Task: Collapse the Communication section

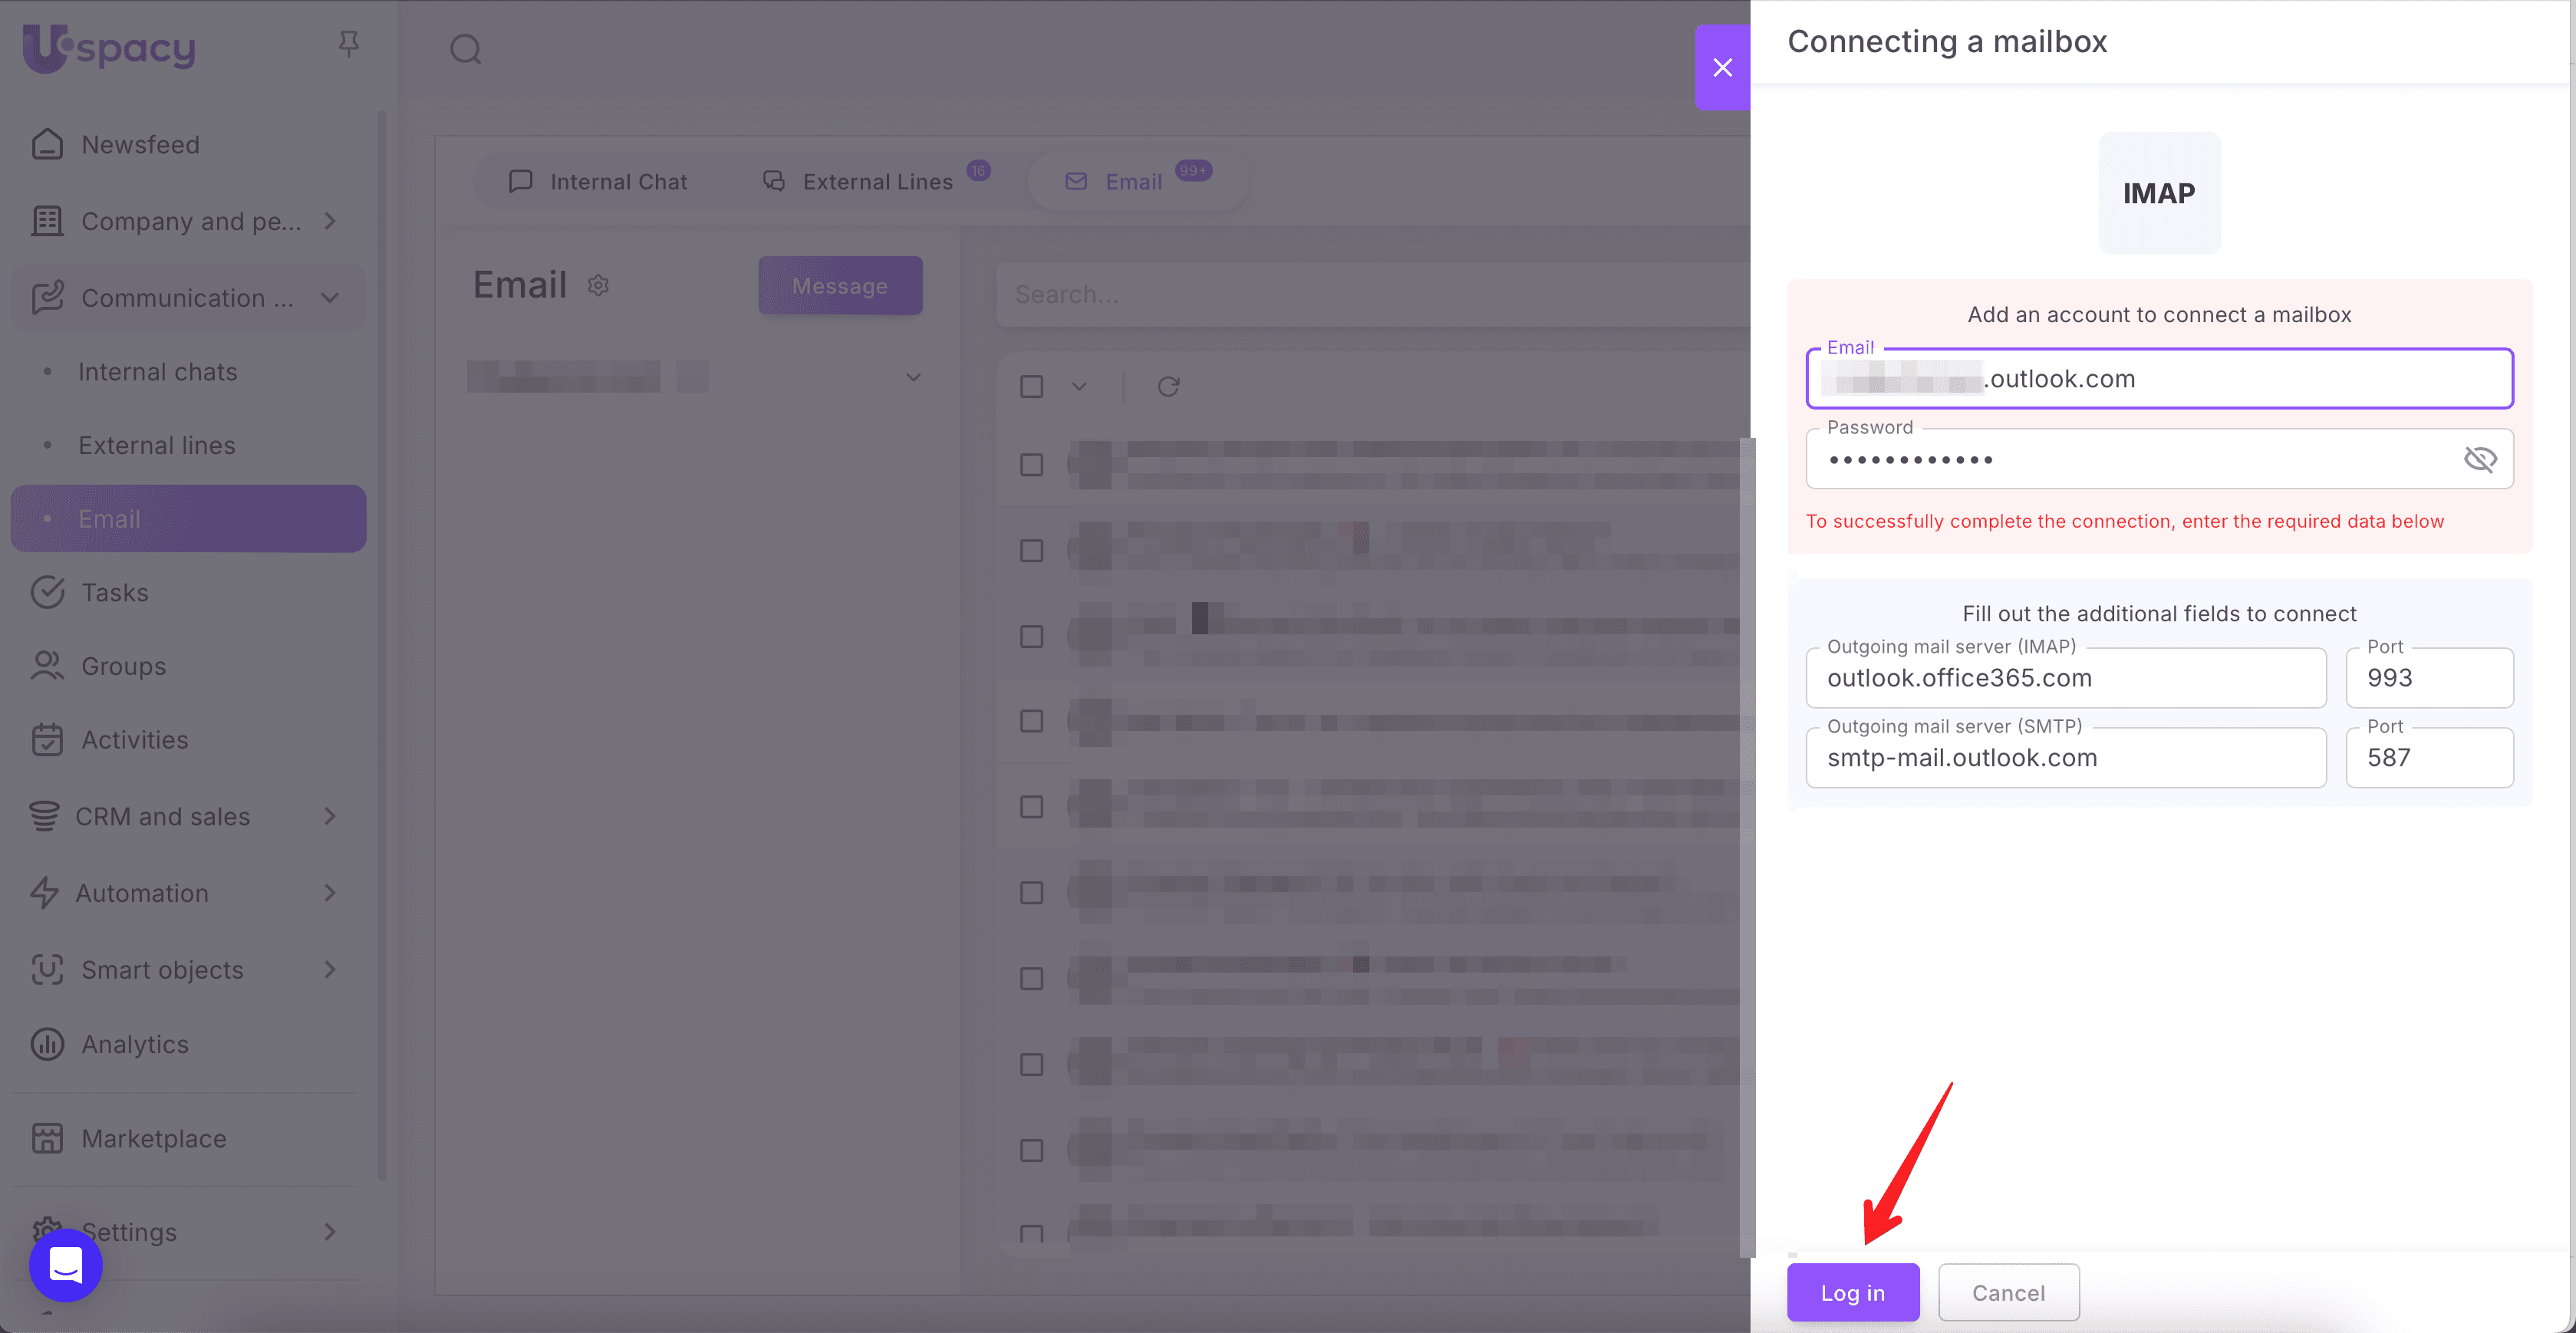Action: click(330, 298)
